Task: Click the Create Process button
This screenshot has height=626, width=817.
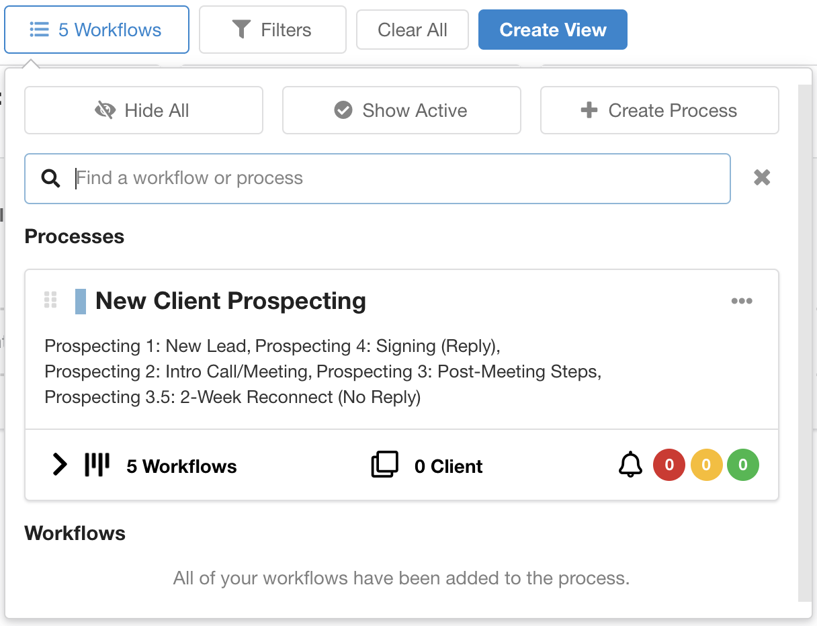Action: coord(659,110)
